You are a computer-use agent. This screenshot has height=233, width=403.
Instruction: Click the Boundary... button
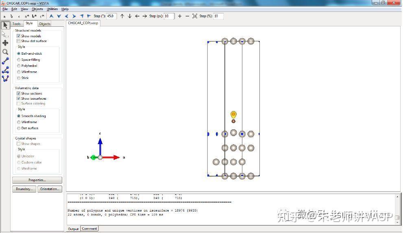(x=24, y=189)
